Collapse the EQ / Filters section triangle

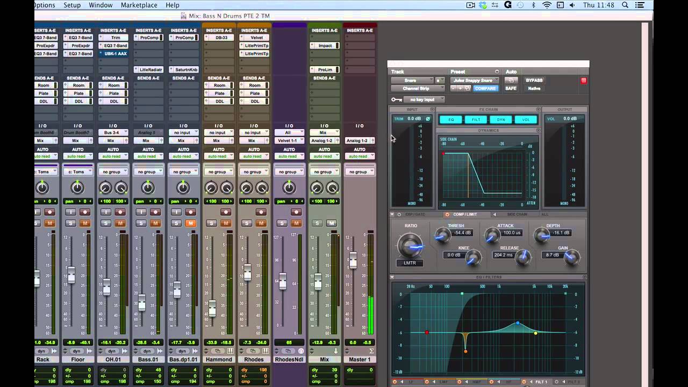click(x=392, y=277)
